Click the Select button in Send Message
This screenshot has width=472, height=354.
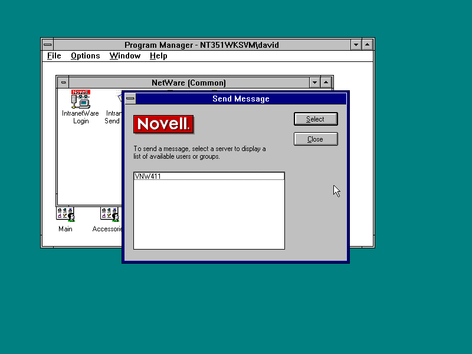(x=316, y=119)
